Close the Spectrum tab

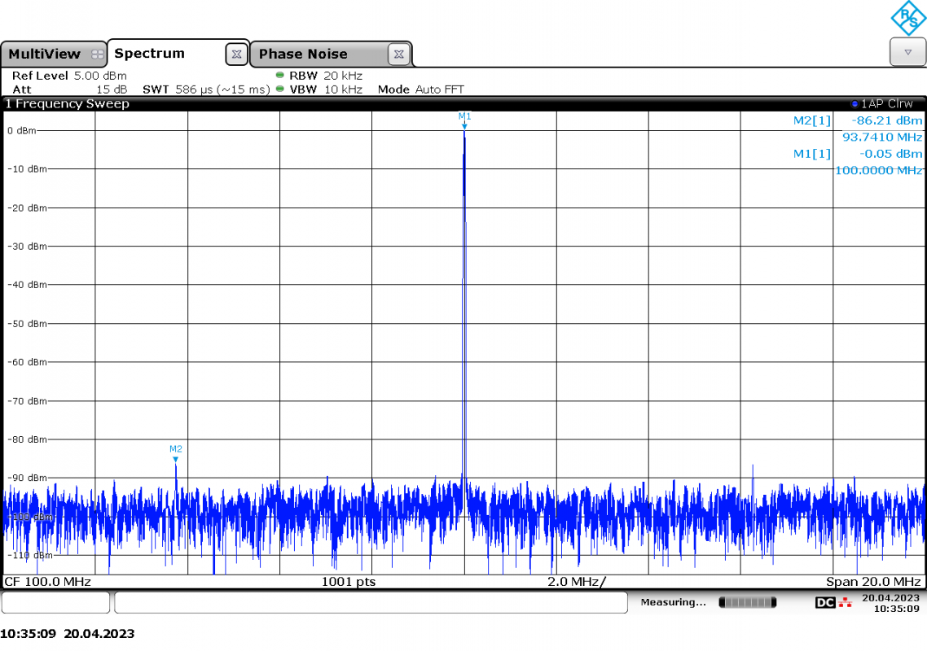click(236, 55)
